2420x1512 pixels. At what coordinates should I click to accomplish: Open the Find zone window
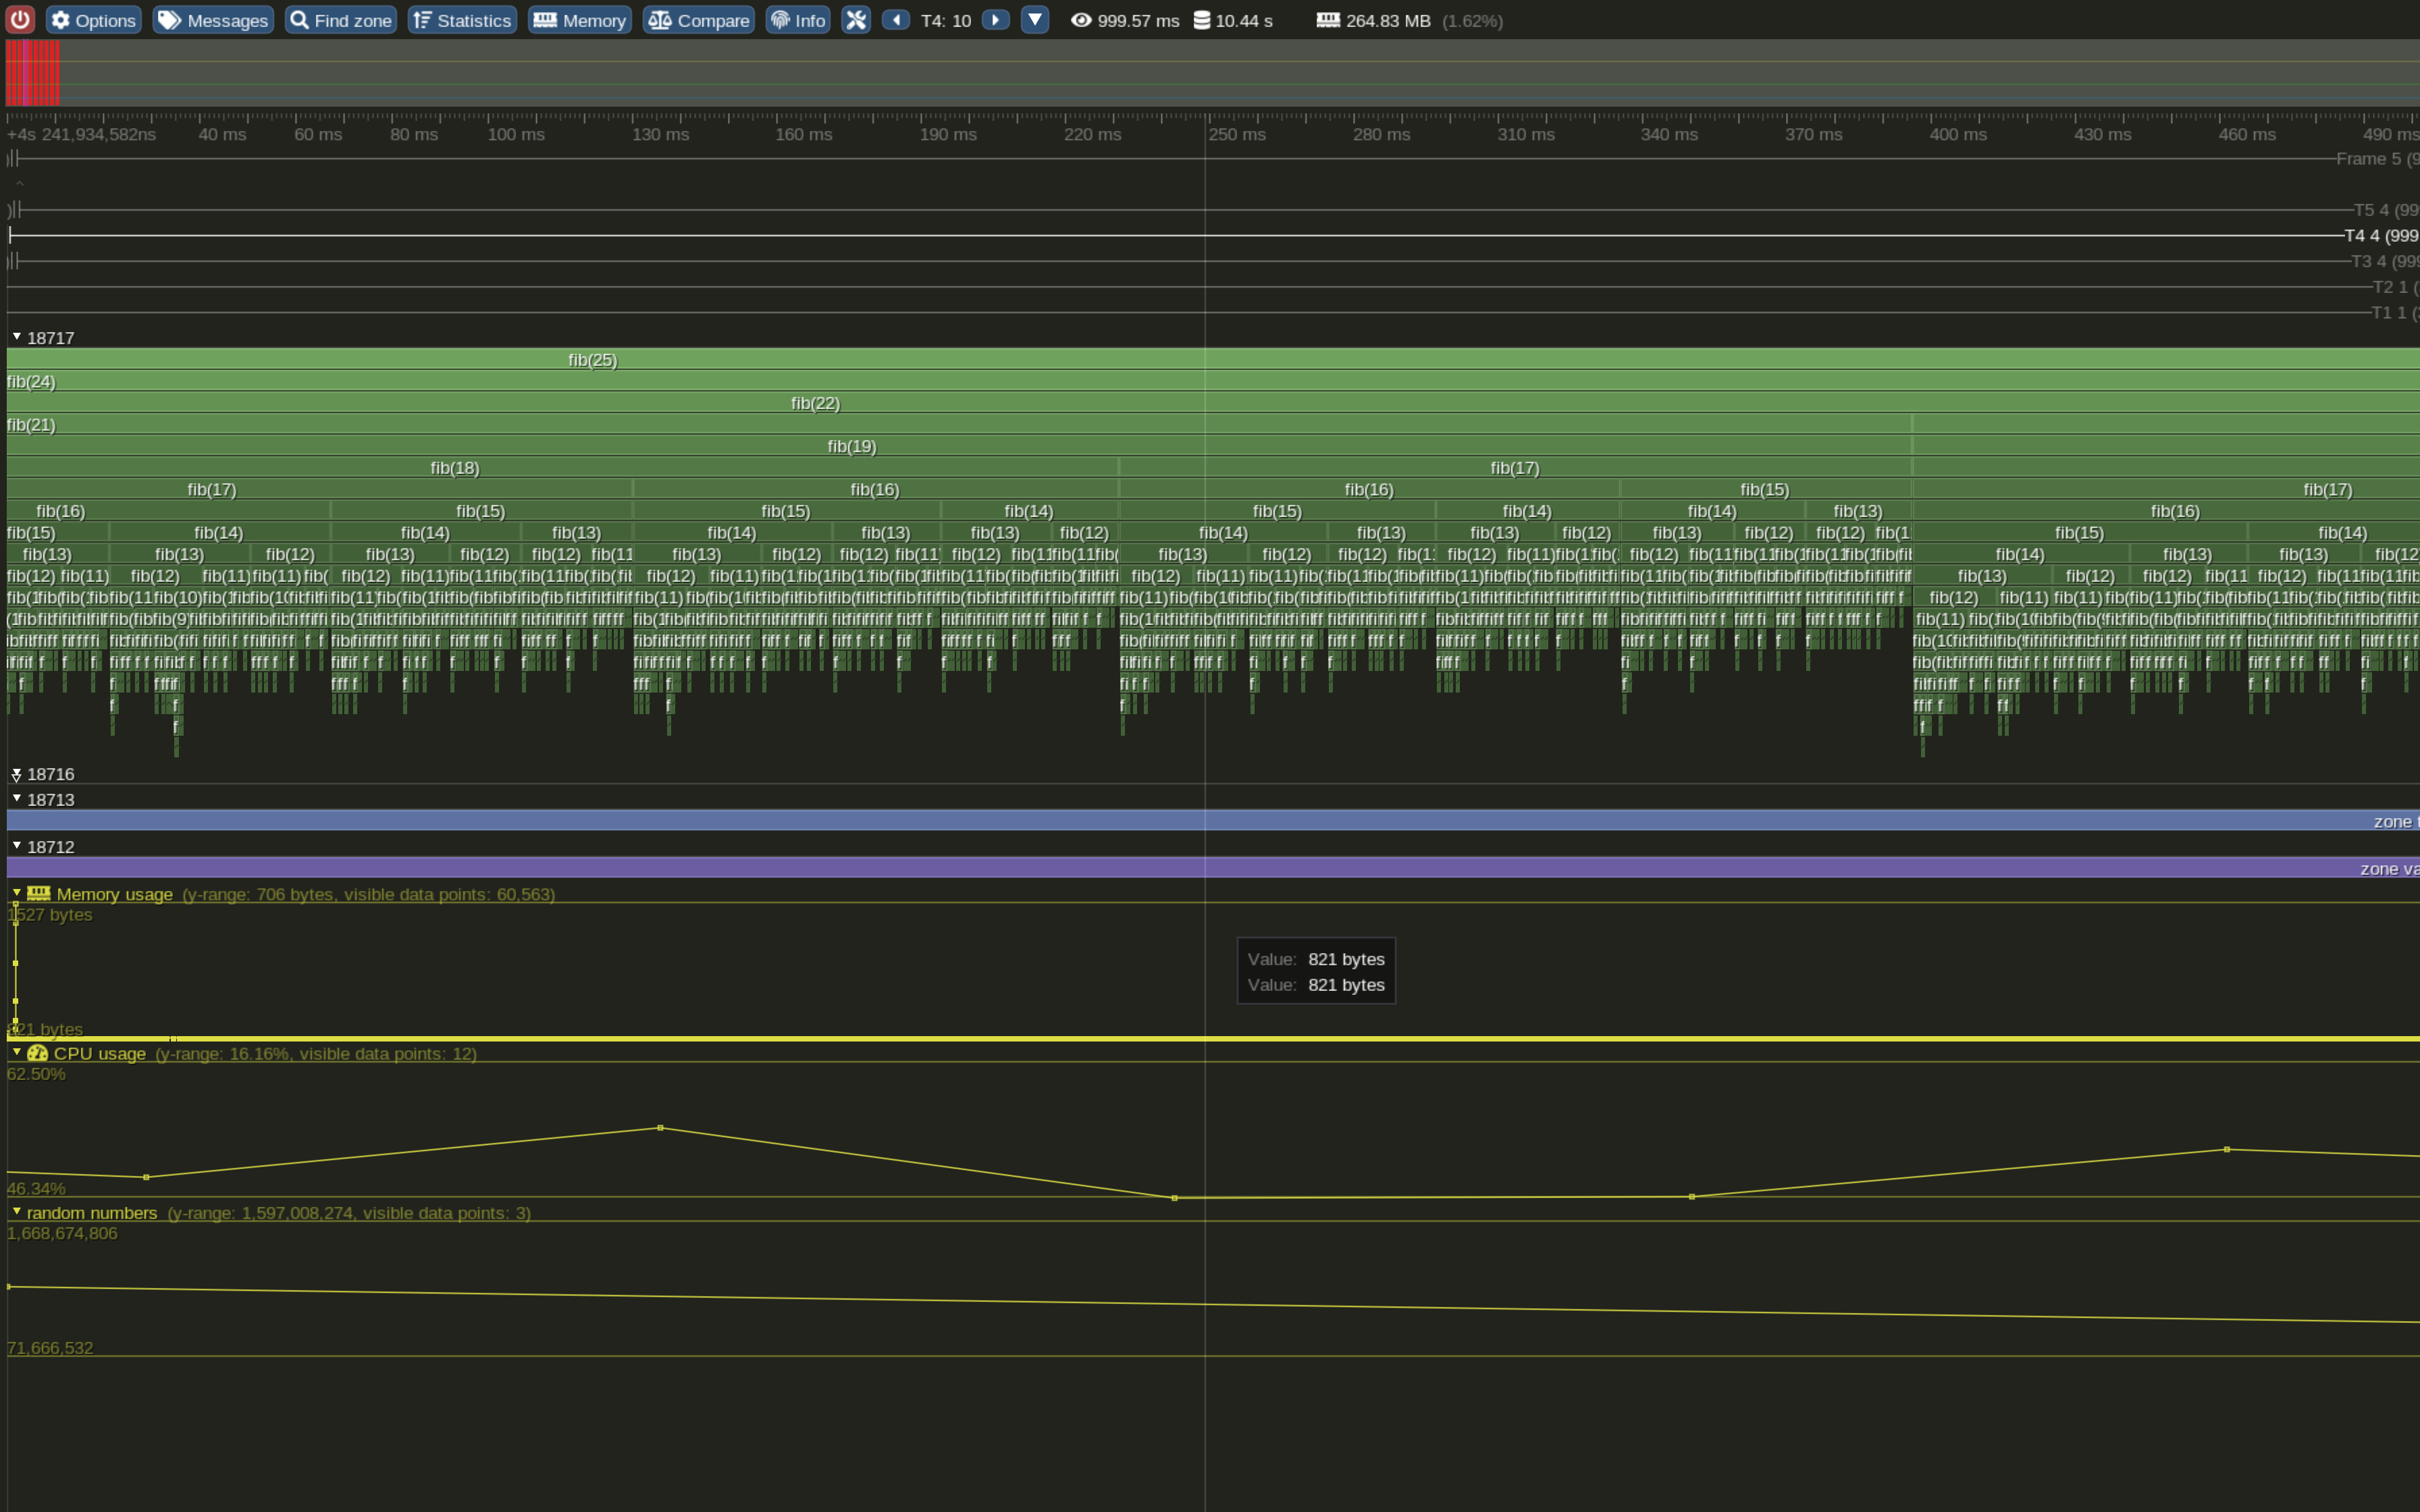tap(341, 20)
